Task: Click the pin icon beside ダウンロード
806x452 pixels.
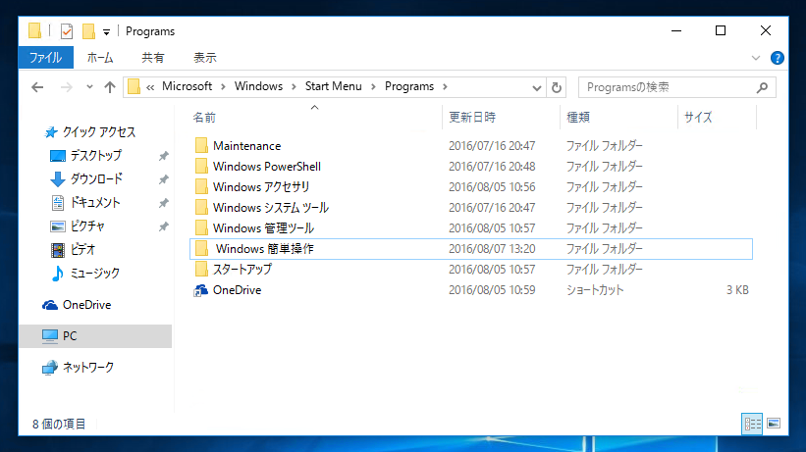Action: (x=164, y=179)
